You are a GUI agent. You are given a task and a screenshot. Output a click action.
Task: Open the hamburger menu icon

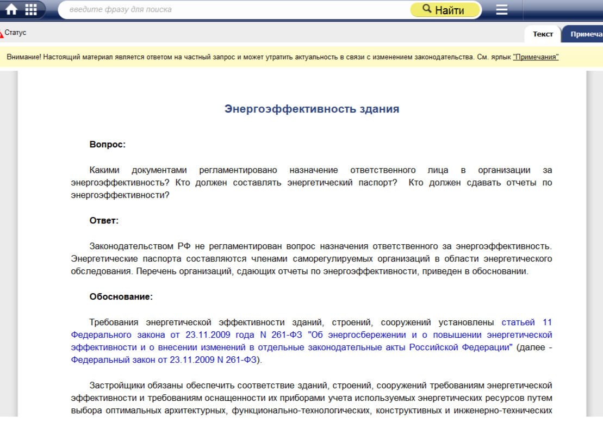pos(501,10)
